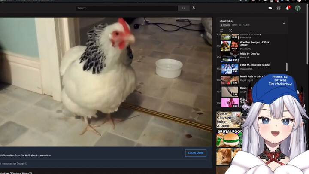This screenshot has width=309, height=174.
Task: Open the Rapid Liquid channel name
Action: [246, 80]
